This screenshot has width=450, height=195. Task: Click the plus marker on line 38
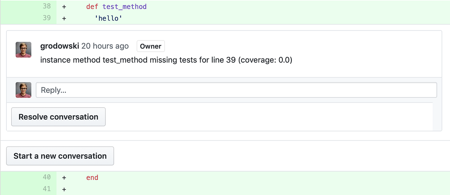point(64,7)
